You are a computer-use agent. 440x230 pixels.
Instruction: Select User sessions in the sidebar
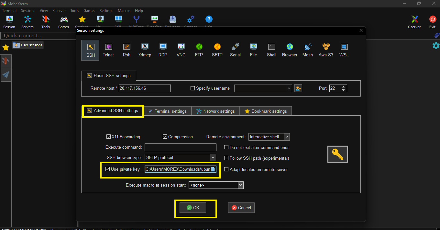[28, 45]
